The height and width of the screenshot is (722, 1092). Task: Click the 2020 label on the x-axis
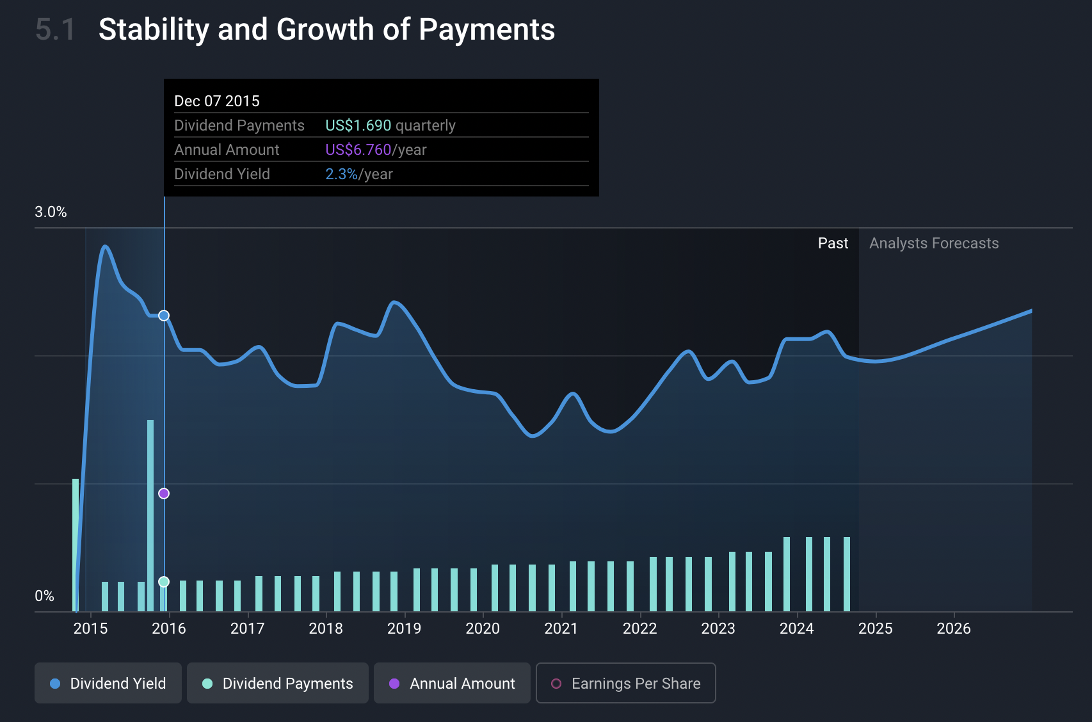(x=483, y=629)
